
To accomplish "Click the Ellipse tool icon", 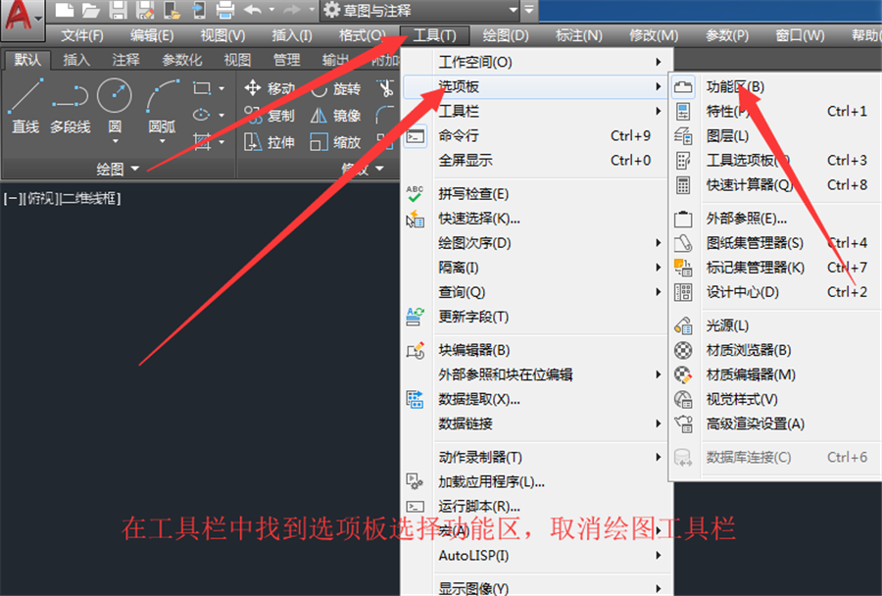I will (201, 115).
